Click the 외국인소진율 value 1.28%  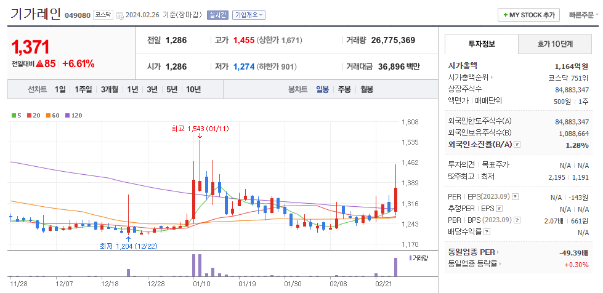(x=577, y=145)
